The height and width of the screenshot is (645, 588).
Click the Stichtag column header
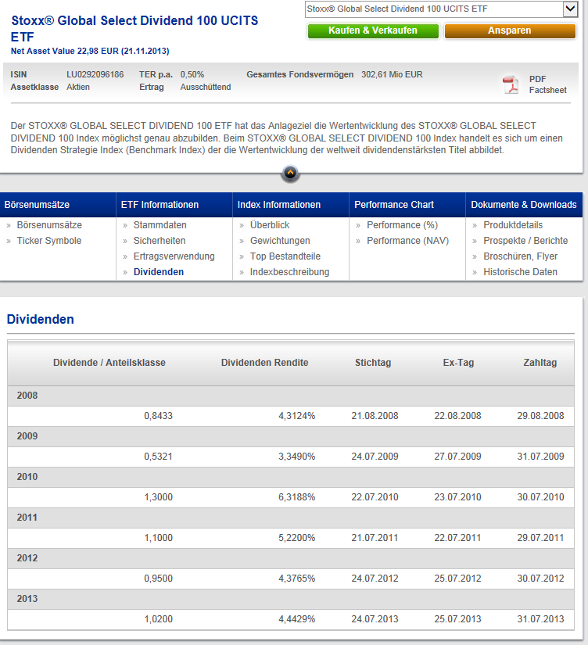click(373, 363)
